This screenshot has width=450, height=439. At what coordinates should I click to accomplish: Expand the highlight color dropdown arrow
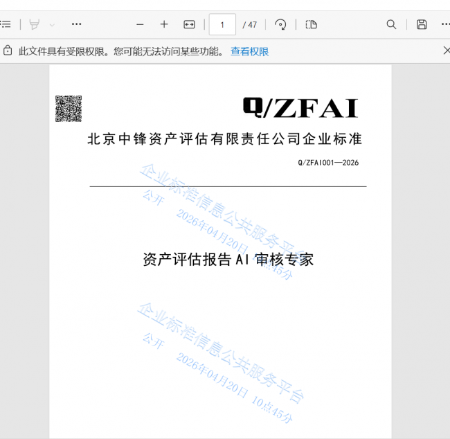52,24
